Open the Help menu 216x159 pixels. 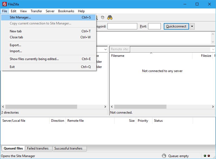81,11
